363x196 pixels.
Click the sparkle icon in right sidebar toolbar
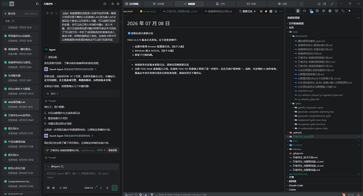click(349, 11)
